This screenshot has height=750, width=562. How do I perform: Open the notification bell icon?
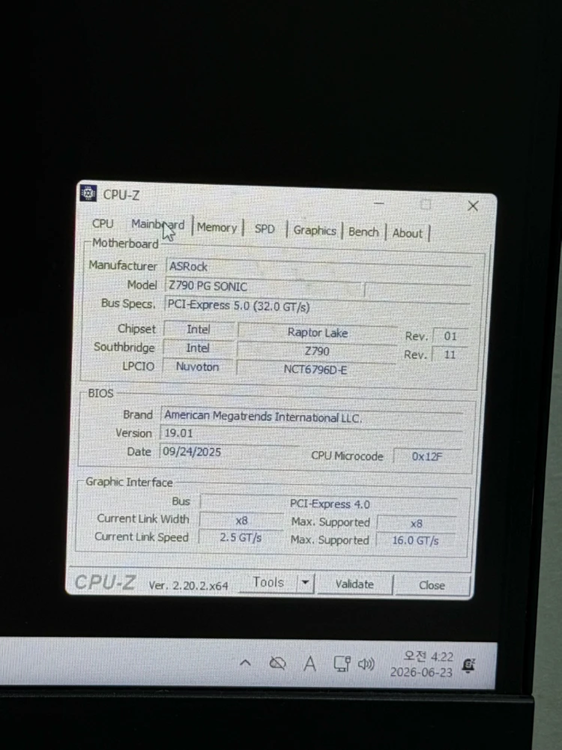pos(468,665)
